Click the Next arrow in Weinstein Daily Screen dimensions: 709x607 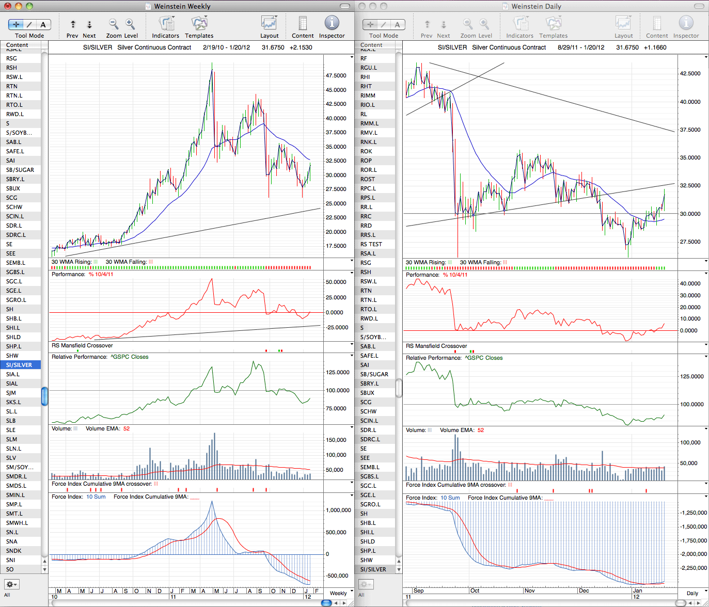[444, 24]
